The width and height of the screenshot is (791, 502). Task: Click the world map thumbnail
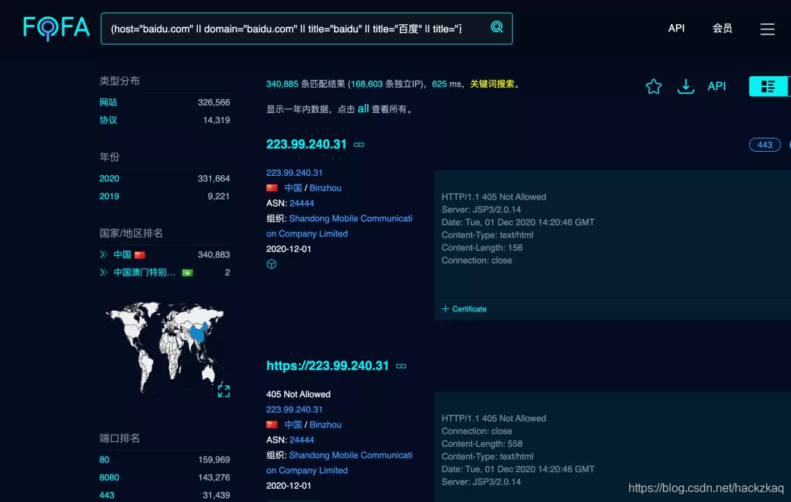tap(164, 347)
